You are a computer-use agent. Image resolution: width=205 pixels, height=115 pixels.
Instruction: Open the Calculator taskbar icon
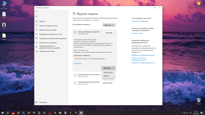(65, 113)
